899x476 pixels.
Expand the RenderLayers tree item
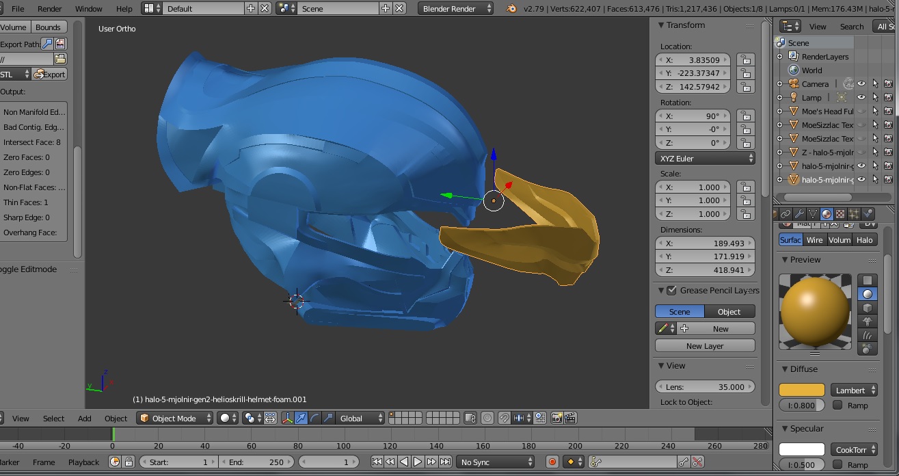coord(780,57)
